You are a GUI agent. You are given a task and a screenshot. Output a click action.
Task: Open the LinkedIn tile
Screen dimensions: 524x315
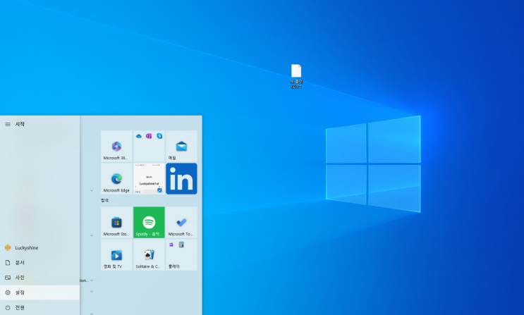181,179
